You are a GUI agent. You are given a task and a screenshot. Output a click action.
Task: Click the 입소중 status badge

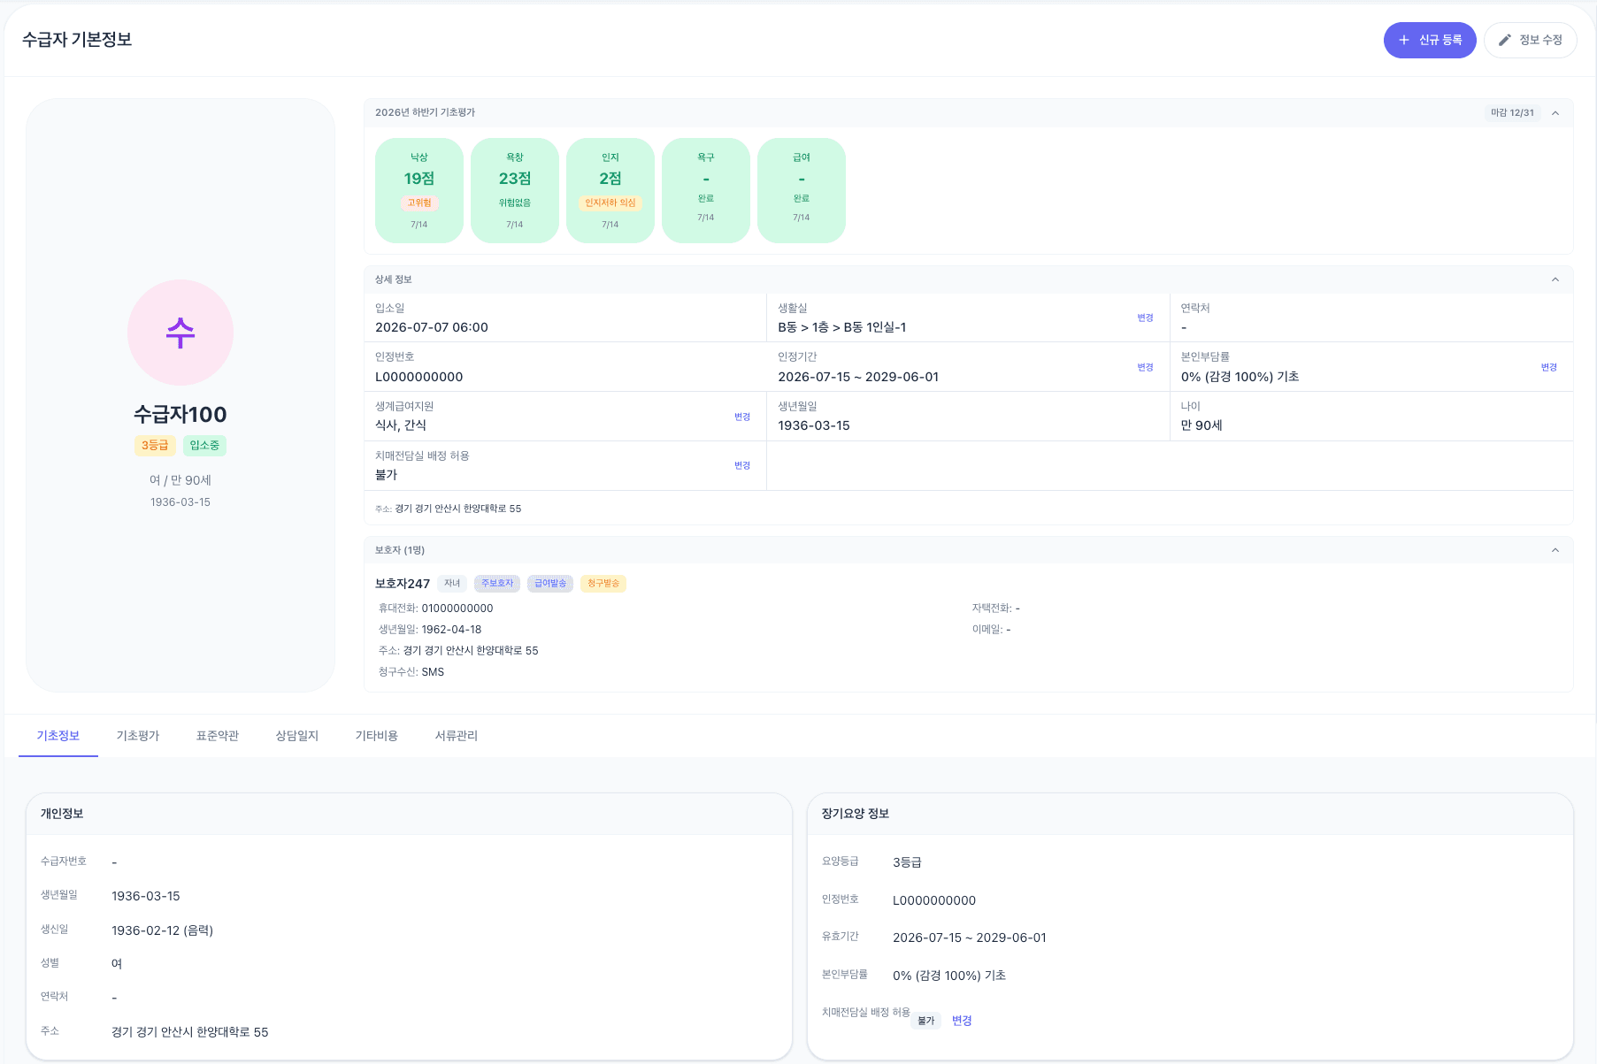[204, 446]
